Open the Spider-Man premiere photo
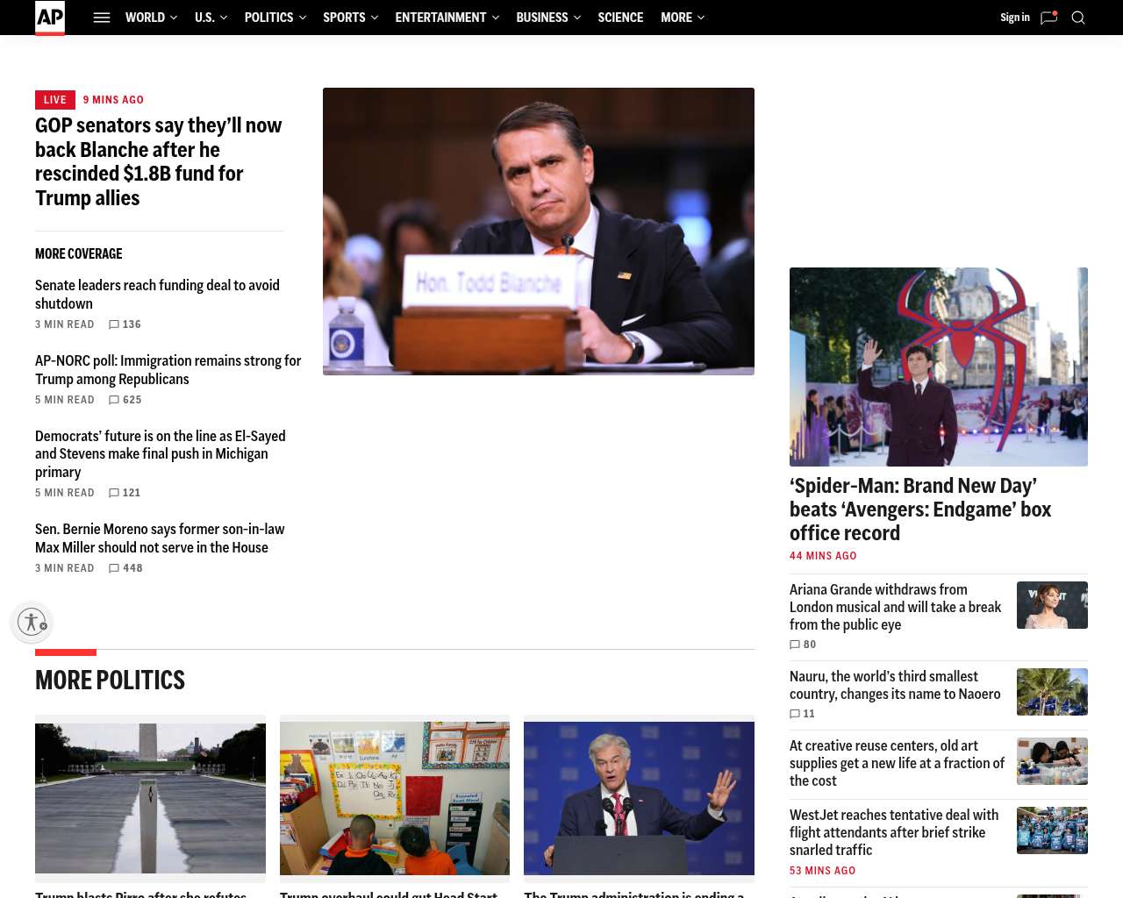 (x=939, y=367)
